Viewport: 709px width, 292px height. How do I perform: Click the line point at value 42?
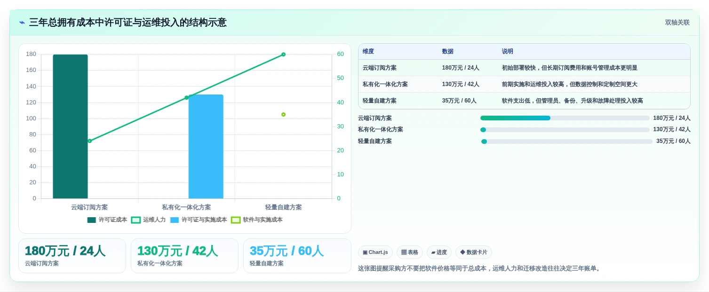186,97
